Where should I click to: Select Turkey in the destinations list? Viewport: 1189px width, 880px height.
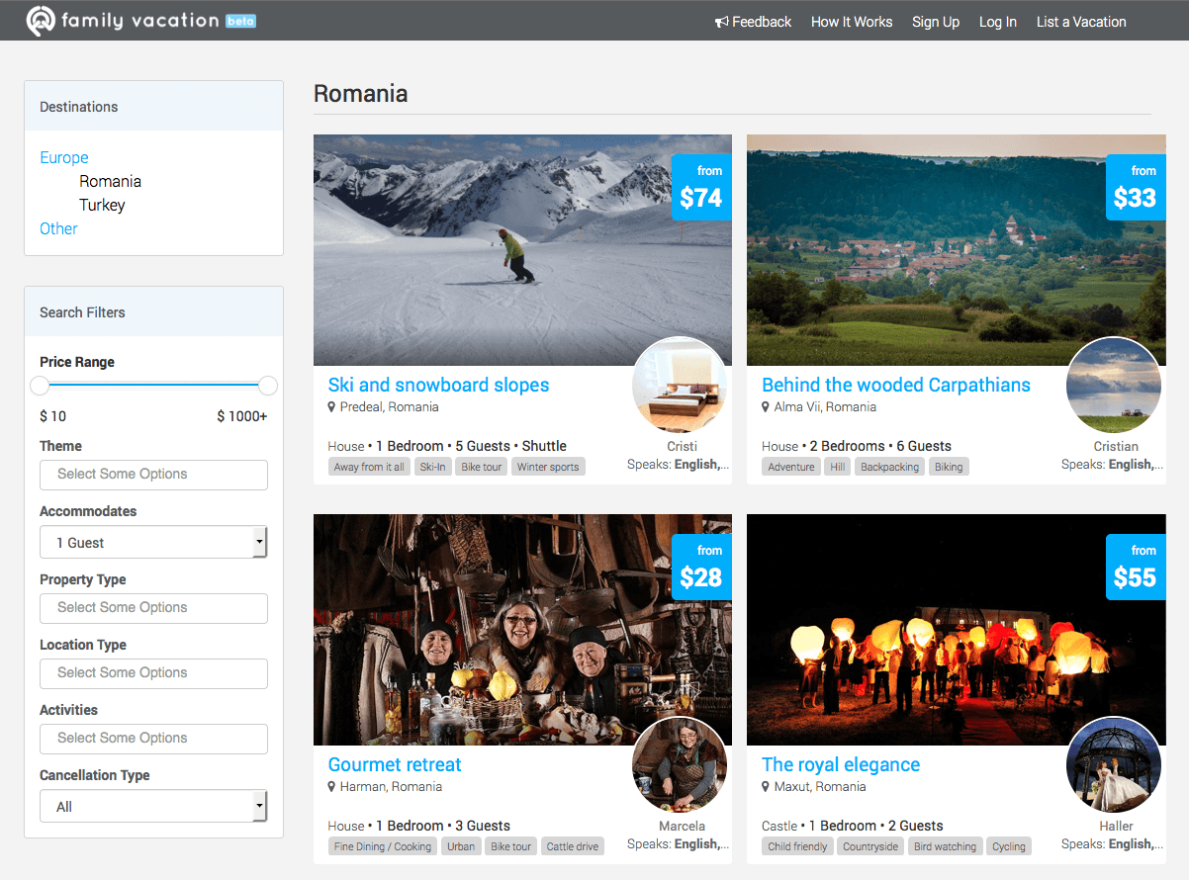click(x=102, y=205)
